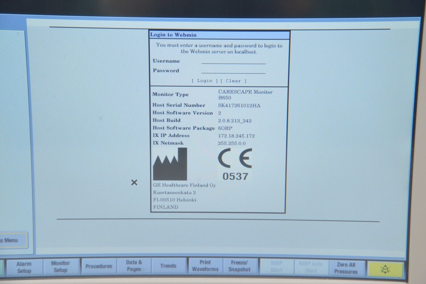This screenshot has height=284, width=426.
Task: Click the FI-00510 Helsinki address line
Action: pos(174,200)
